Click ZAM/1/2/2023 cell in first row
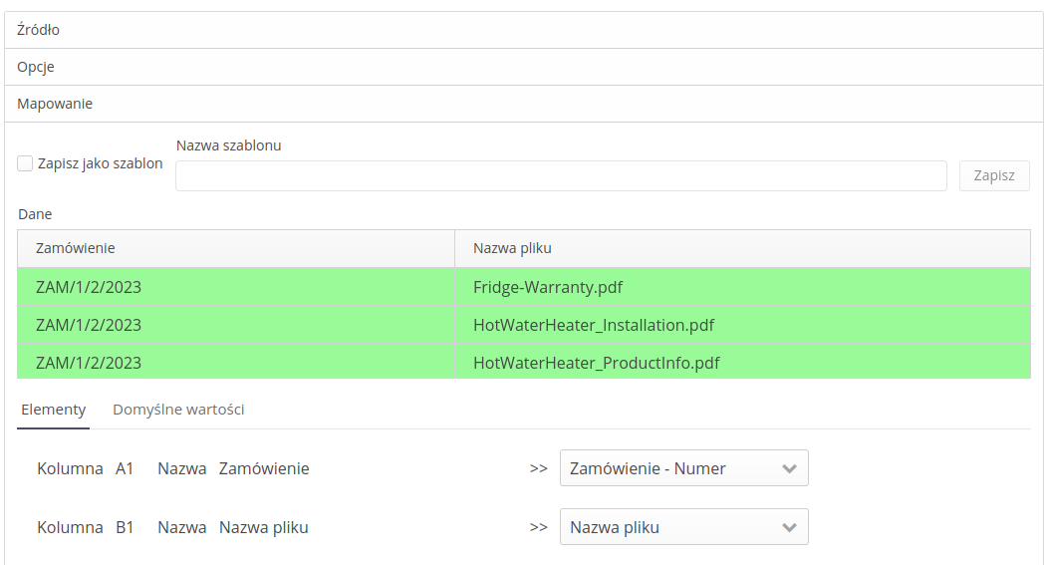The image size is (1049, 565). point(89,287)
